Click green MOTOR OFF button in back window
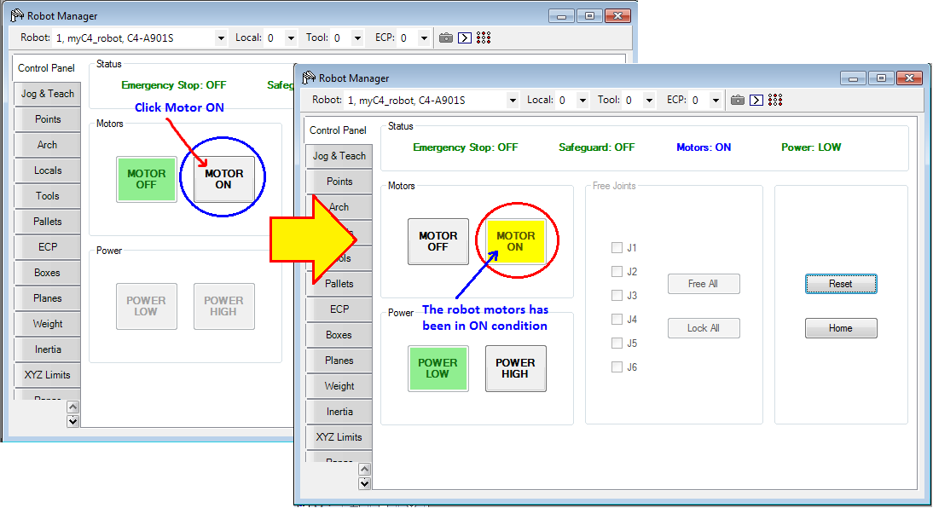This screenshot has width=933, height=508. [x=147, y=180]
